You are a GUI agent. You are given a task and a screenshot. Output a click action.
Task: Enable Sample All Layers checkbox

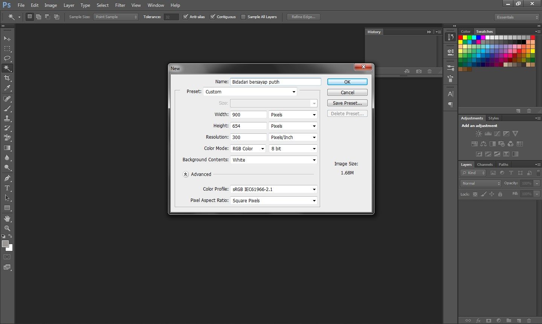(243, 17)
